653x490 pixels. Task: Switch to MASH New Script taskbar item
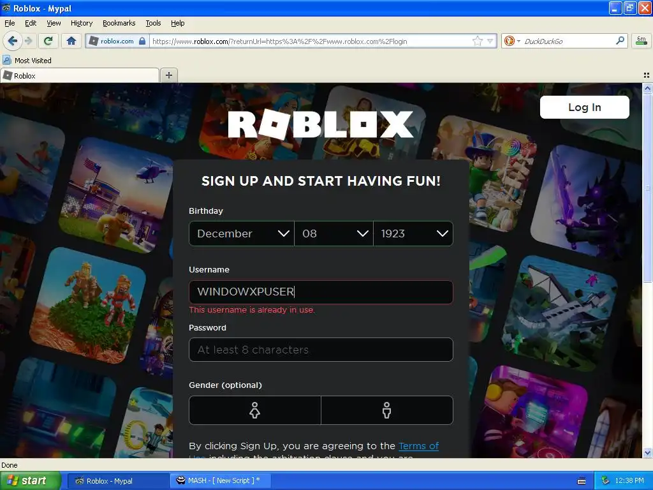pos(221,481)
